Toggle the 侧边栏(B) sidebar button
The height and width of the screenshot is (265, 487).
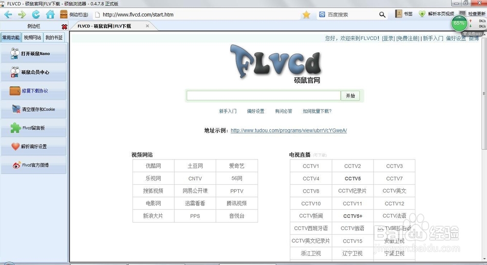[74, 15]
